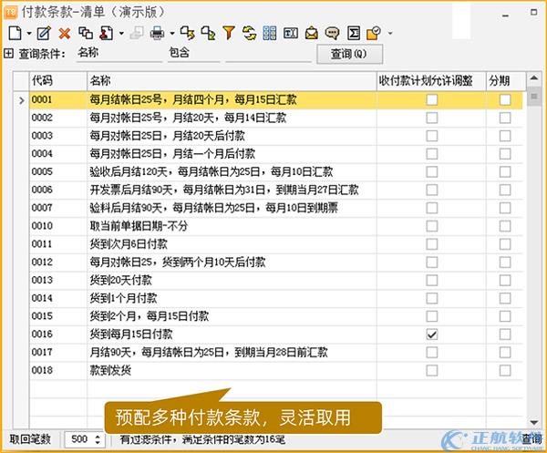Click the first linked-documents arrow icon
547x453 pixels.
tap(187, 34)
